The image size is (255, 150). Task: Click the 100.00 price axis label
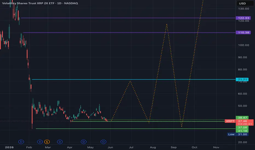(244, 45)
